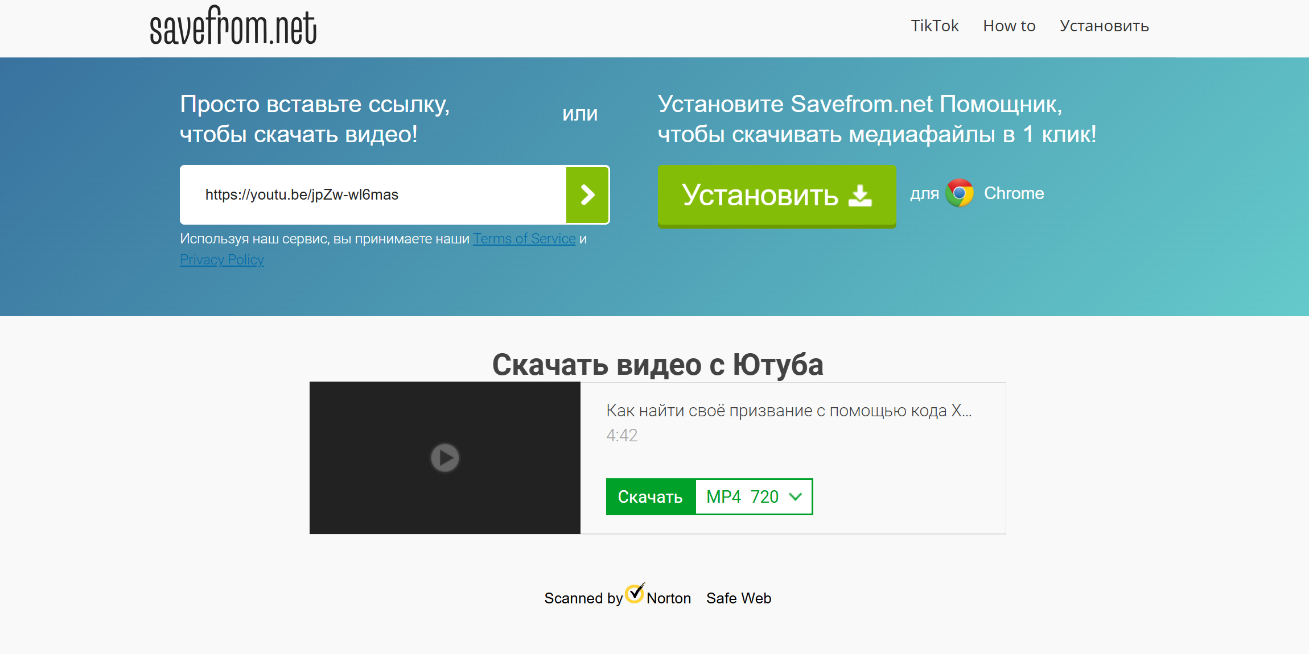Click the Chrome browser icon

pos(960,193)
